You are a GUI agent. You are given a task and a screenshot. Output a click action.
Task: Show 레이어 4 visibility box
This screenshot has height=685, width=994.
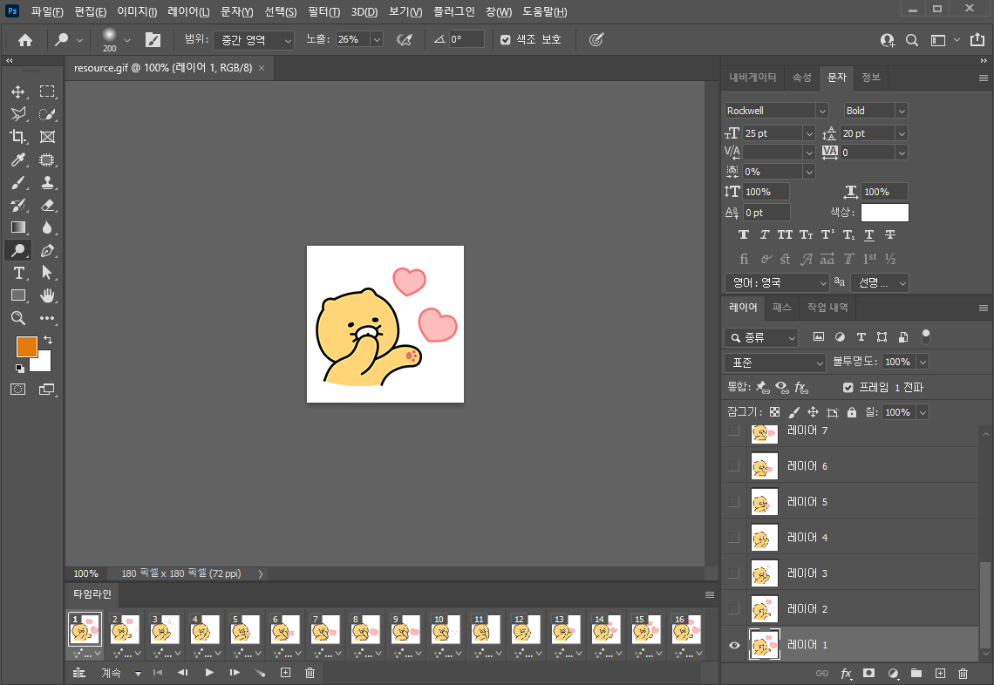734,538
